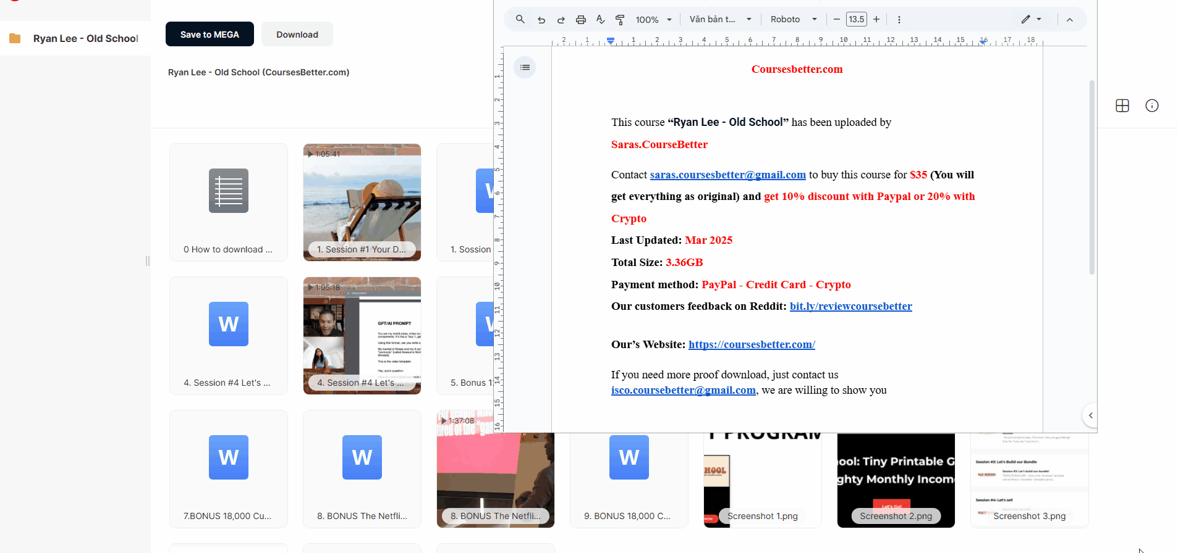Click the 'Payment method: PayPal - Credit Card - Crypto' line

(x=731, y=285)
